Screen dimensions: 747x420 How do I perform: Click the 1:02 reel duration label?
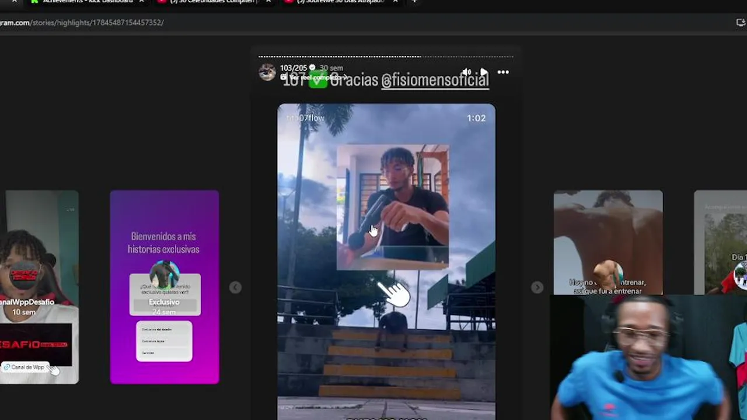pyautogui.click(x=476, y=118)
